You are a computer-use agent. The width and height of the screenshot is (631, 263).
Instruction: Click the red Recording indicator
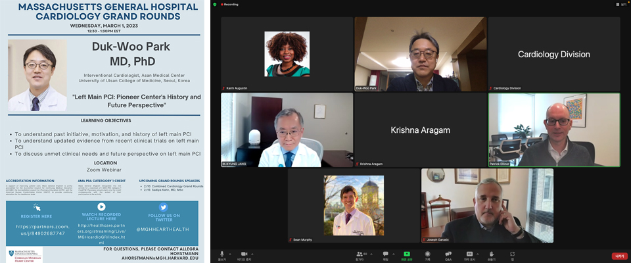point(229,5)
